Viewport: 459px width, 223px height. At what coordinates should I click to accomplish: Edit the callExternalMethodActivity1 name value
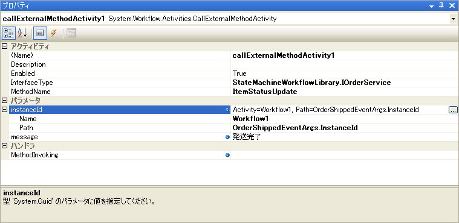pos(284,55)
